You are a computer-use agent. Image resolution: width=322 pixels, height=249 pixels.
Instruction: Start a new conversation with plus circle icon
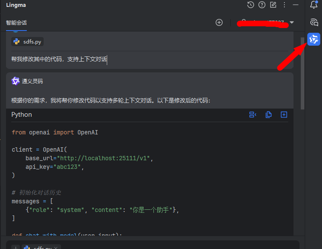219,22
